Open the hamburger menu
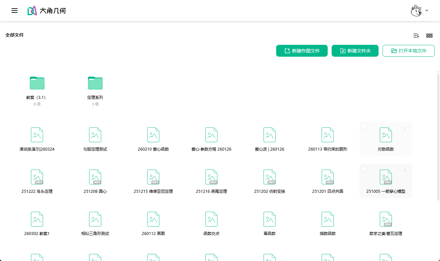The width and height of the screenshot is (440, 261). 15,11
